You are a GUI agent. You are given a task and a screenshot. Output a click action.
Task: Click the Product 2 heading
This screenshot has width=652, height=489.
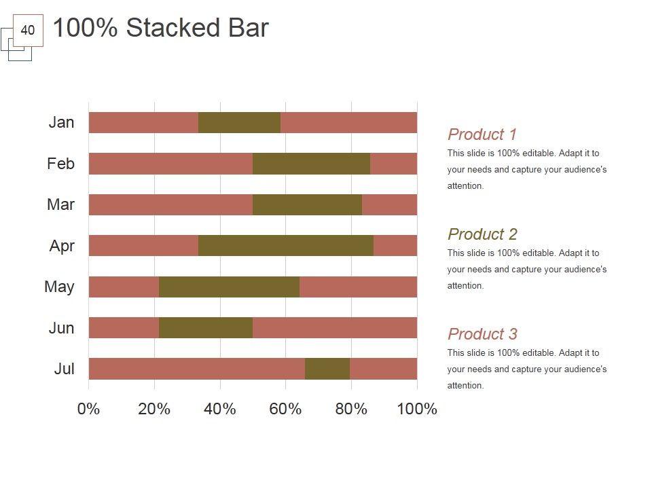click(x=482, y=234)
